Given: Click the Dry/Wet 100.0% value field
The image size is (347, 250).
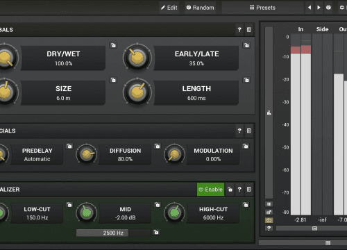Looking at the screenshot, I should 63,58.
